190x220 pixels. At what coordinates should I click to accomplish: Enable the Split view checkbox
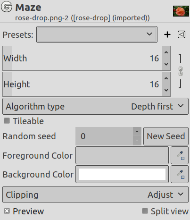click(145, 211)
